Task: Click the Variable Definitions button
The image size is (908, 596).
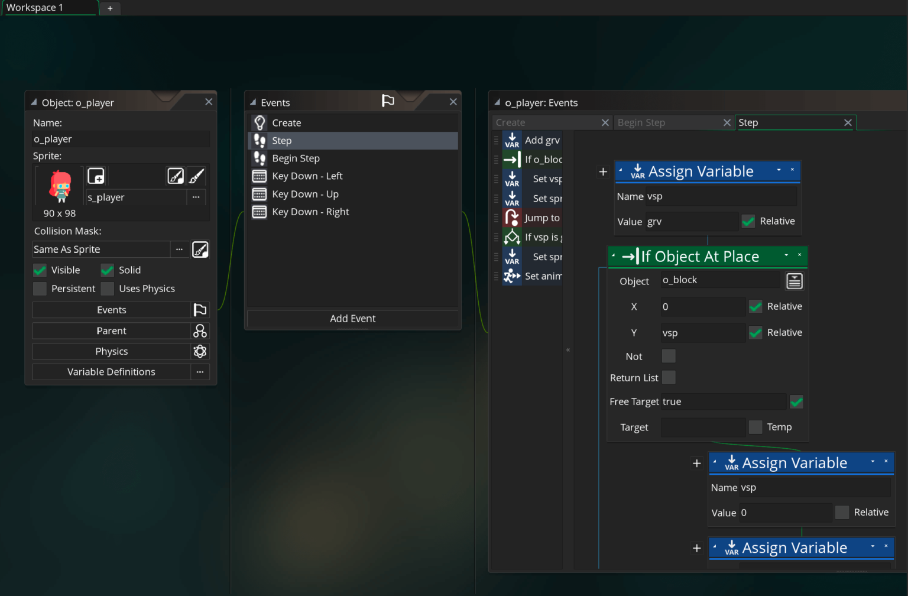Action: click(111, 372)
